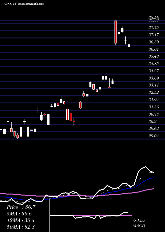Click the 37.75 price axis label
Screen dimensions: 165x232
[154, 28]
